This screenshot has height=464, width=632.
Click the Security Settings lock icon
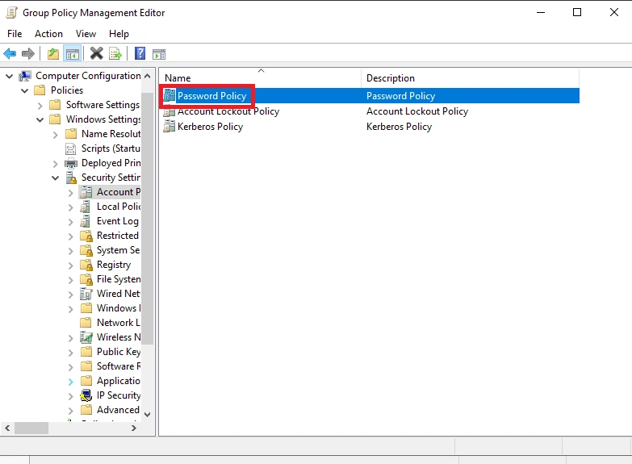(x=71, y=178)
